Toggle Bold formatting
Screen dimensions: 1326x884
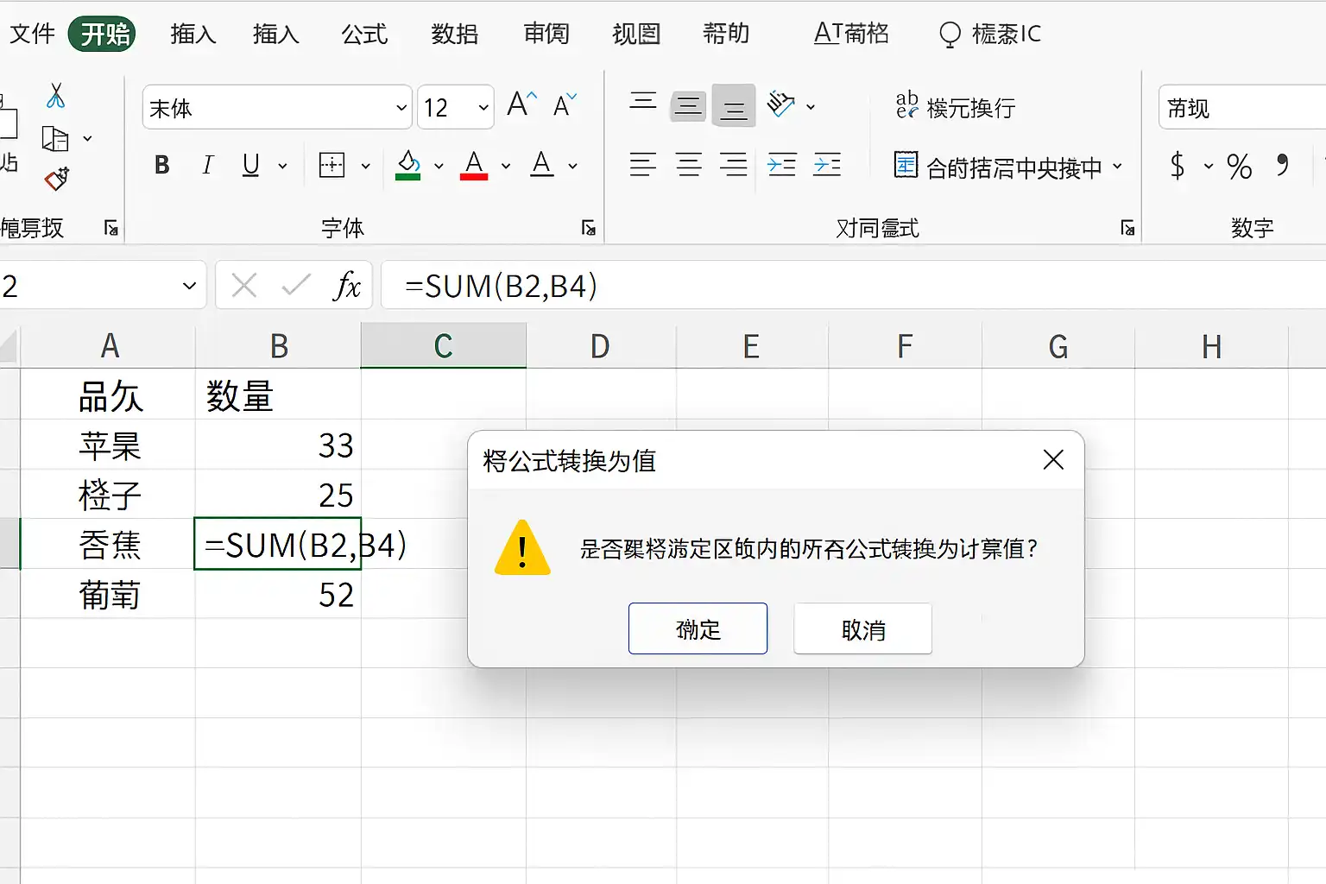161,165
